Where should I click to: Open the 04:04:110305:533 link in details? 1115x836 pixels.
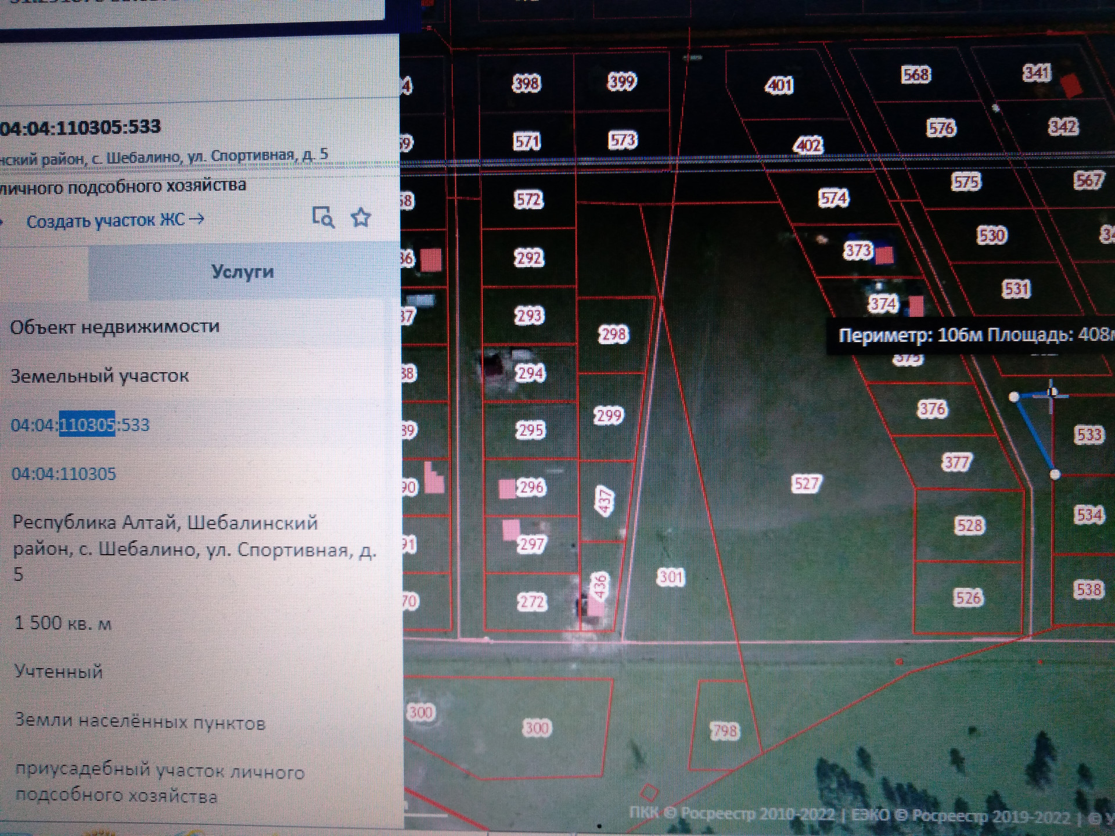click(80, 425)
